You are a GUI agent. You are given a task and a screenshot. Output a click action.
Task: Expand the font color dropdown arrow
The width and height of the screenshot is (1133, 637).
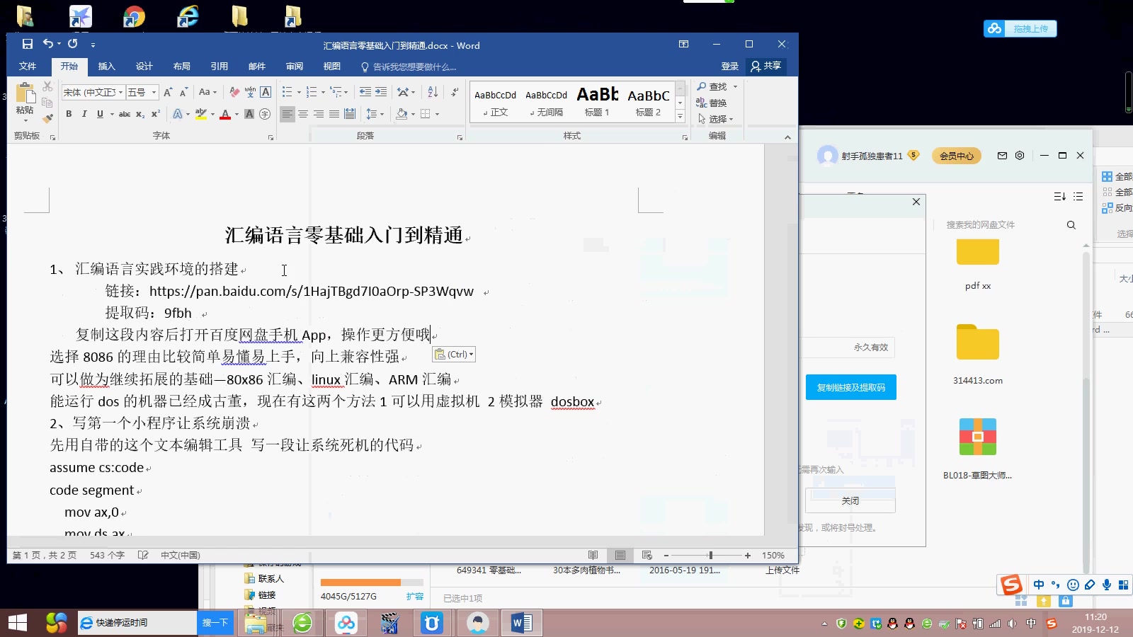[x=237, y=115]
